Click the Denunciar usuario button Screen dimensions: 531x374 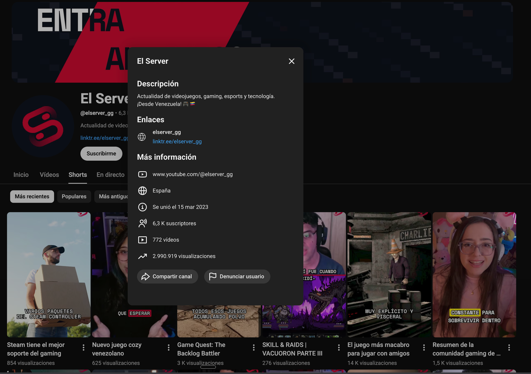click(x=237, y=276)
